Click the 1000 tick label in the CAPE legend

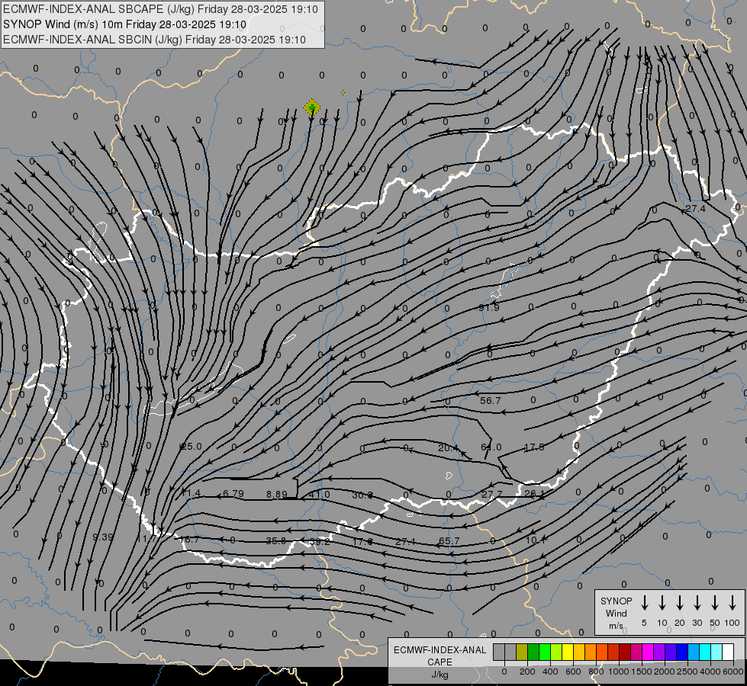point(619,672)
